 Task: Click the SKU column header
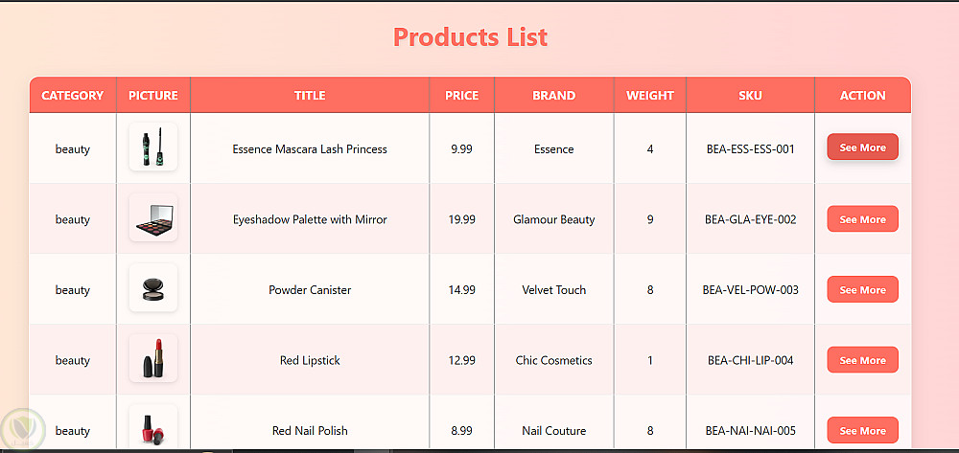click(751, 96)
